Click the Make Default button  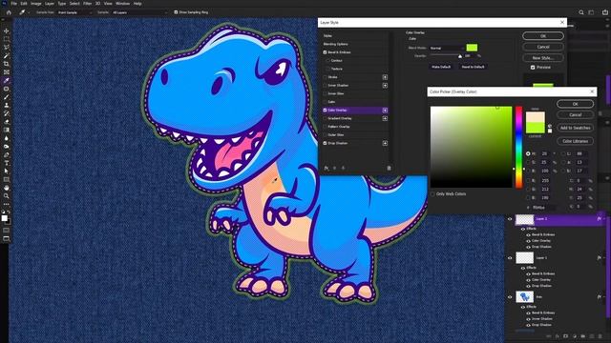(x=441, y=67)
